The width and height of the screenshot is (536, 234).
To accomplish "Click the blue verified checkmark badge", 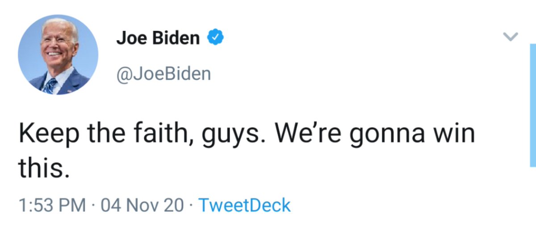I will (215, 38).
